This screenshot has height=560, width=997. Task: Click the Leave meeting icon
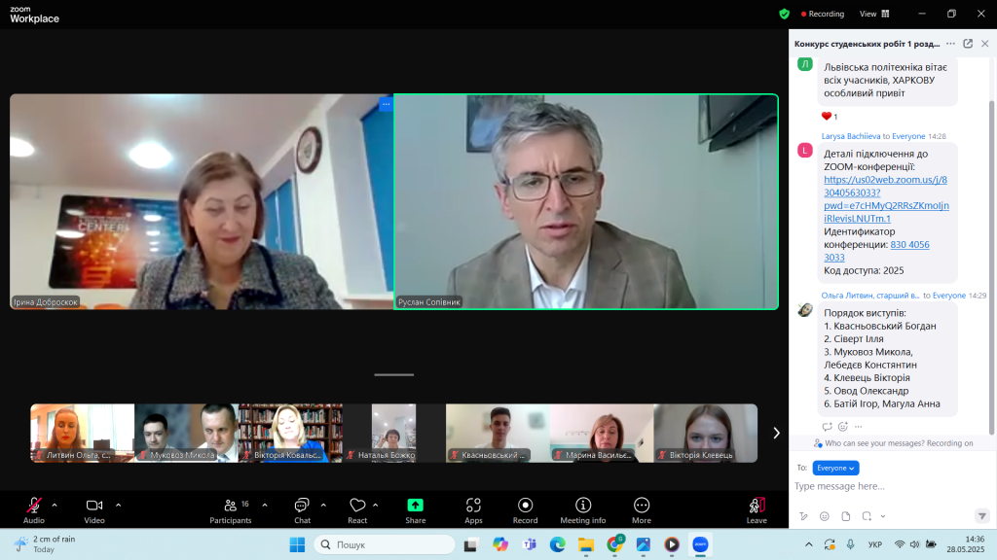pos(757,506)
